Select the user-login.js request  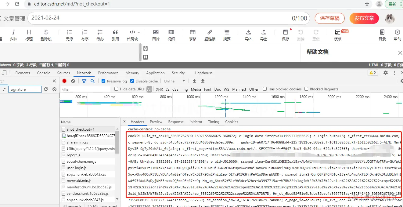[88, 168]
